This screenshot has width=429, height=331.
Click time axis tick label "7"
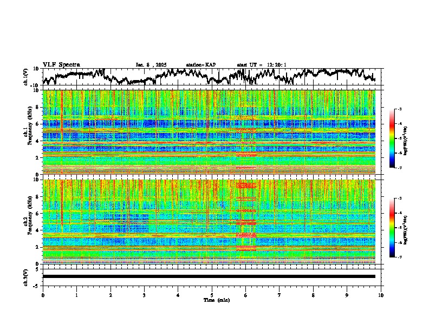279,295
